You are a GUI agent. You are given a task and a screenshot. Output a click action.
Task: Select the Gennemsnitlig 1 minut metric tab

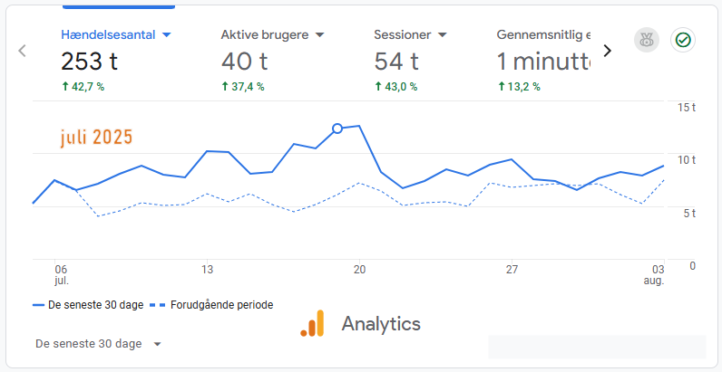[x=543, y=60]
